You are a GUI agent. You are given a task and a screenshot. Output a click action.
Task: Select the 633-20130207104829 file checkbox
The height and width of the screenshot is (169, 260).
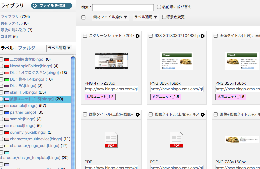pyautogui.click(x=151, y=36)
